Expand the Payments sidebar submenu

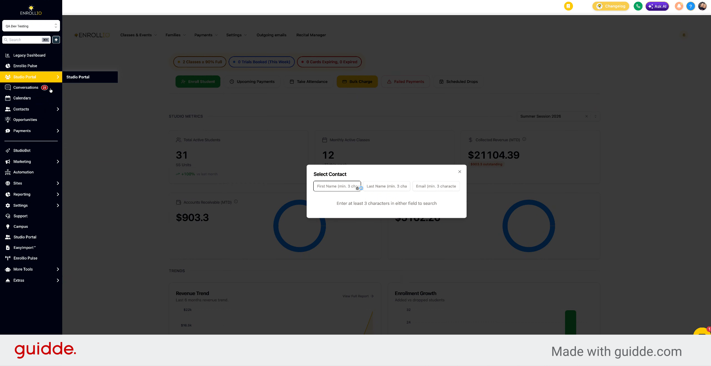(x=58, y=131)
